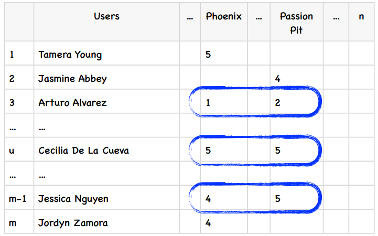Select the m-1 row index cell
The width and height of the screenshot is (378, 236).
[18, 199]
